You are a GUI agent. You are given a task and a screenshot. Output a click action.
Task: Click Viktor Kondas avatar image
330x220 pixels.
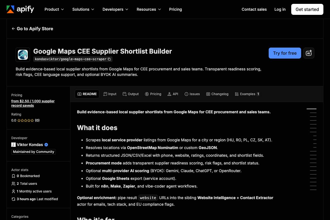click(x=13, y=145)
